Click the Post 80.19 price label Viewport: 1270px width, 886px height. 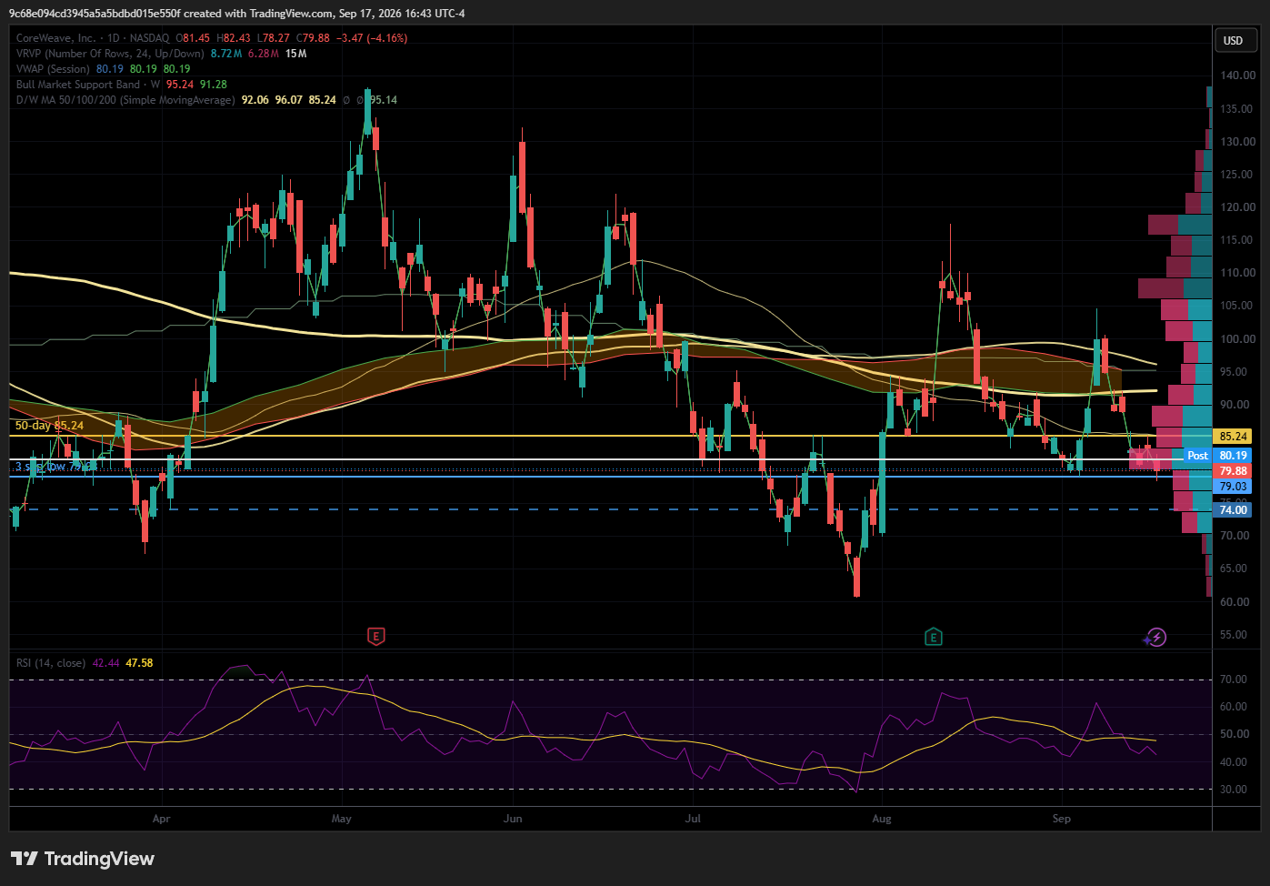coord(1218,456)
